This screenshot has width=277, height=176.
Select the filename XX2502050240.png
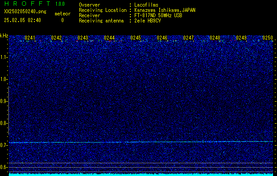[25, 11]
